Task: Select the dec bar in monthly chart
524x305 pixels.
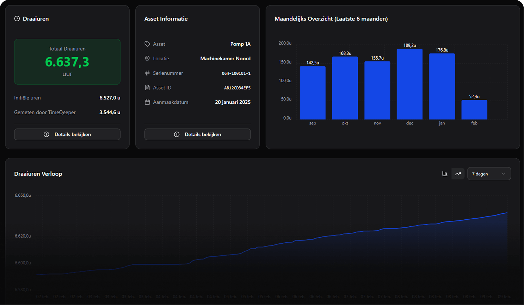Action: click(x=409, y=85)
